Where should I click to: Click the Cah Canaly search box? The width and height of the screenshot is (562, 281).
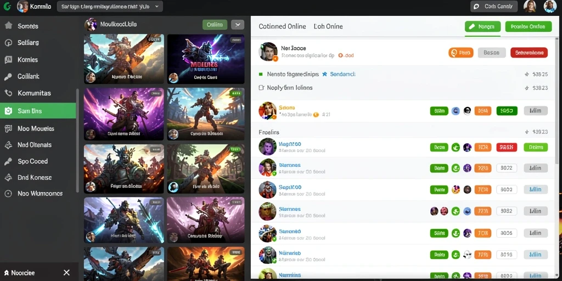click(494, 7)
